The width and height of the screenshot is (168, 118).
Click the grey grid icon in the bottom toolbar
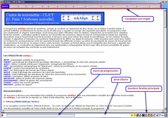(137, 115)
